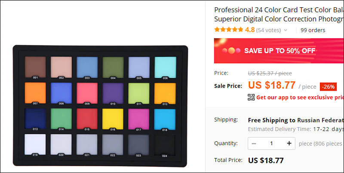Click the red 015 color swatch
344x173 pixels.
[x=87, y=119]
